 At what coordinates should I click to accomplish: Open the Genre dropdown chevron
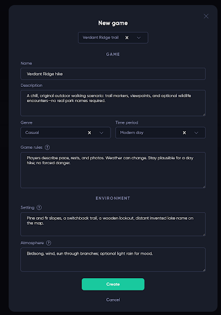pos(101,133)
